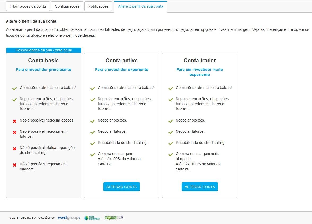Image resolution: width=312 pixels, height=224 pixels.
Task: Go to the Notificações tab
Action: coord(98,6)
